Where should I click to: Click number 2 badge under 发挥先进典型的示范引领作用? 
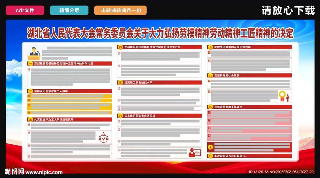pyautogui.click(x=209, y=61)
